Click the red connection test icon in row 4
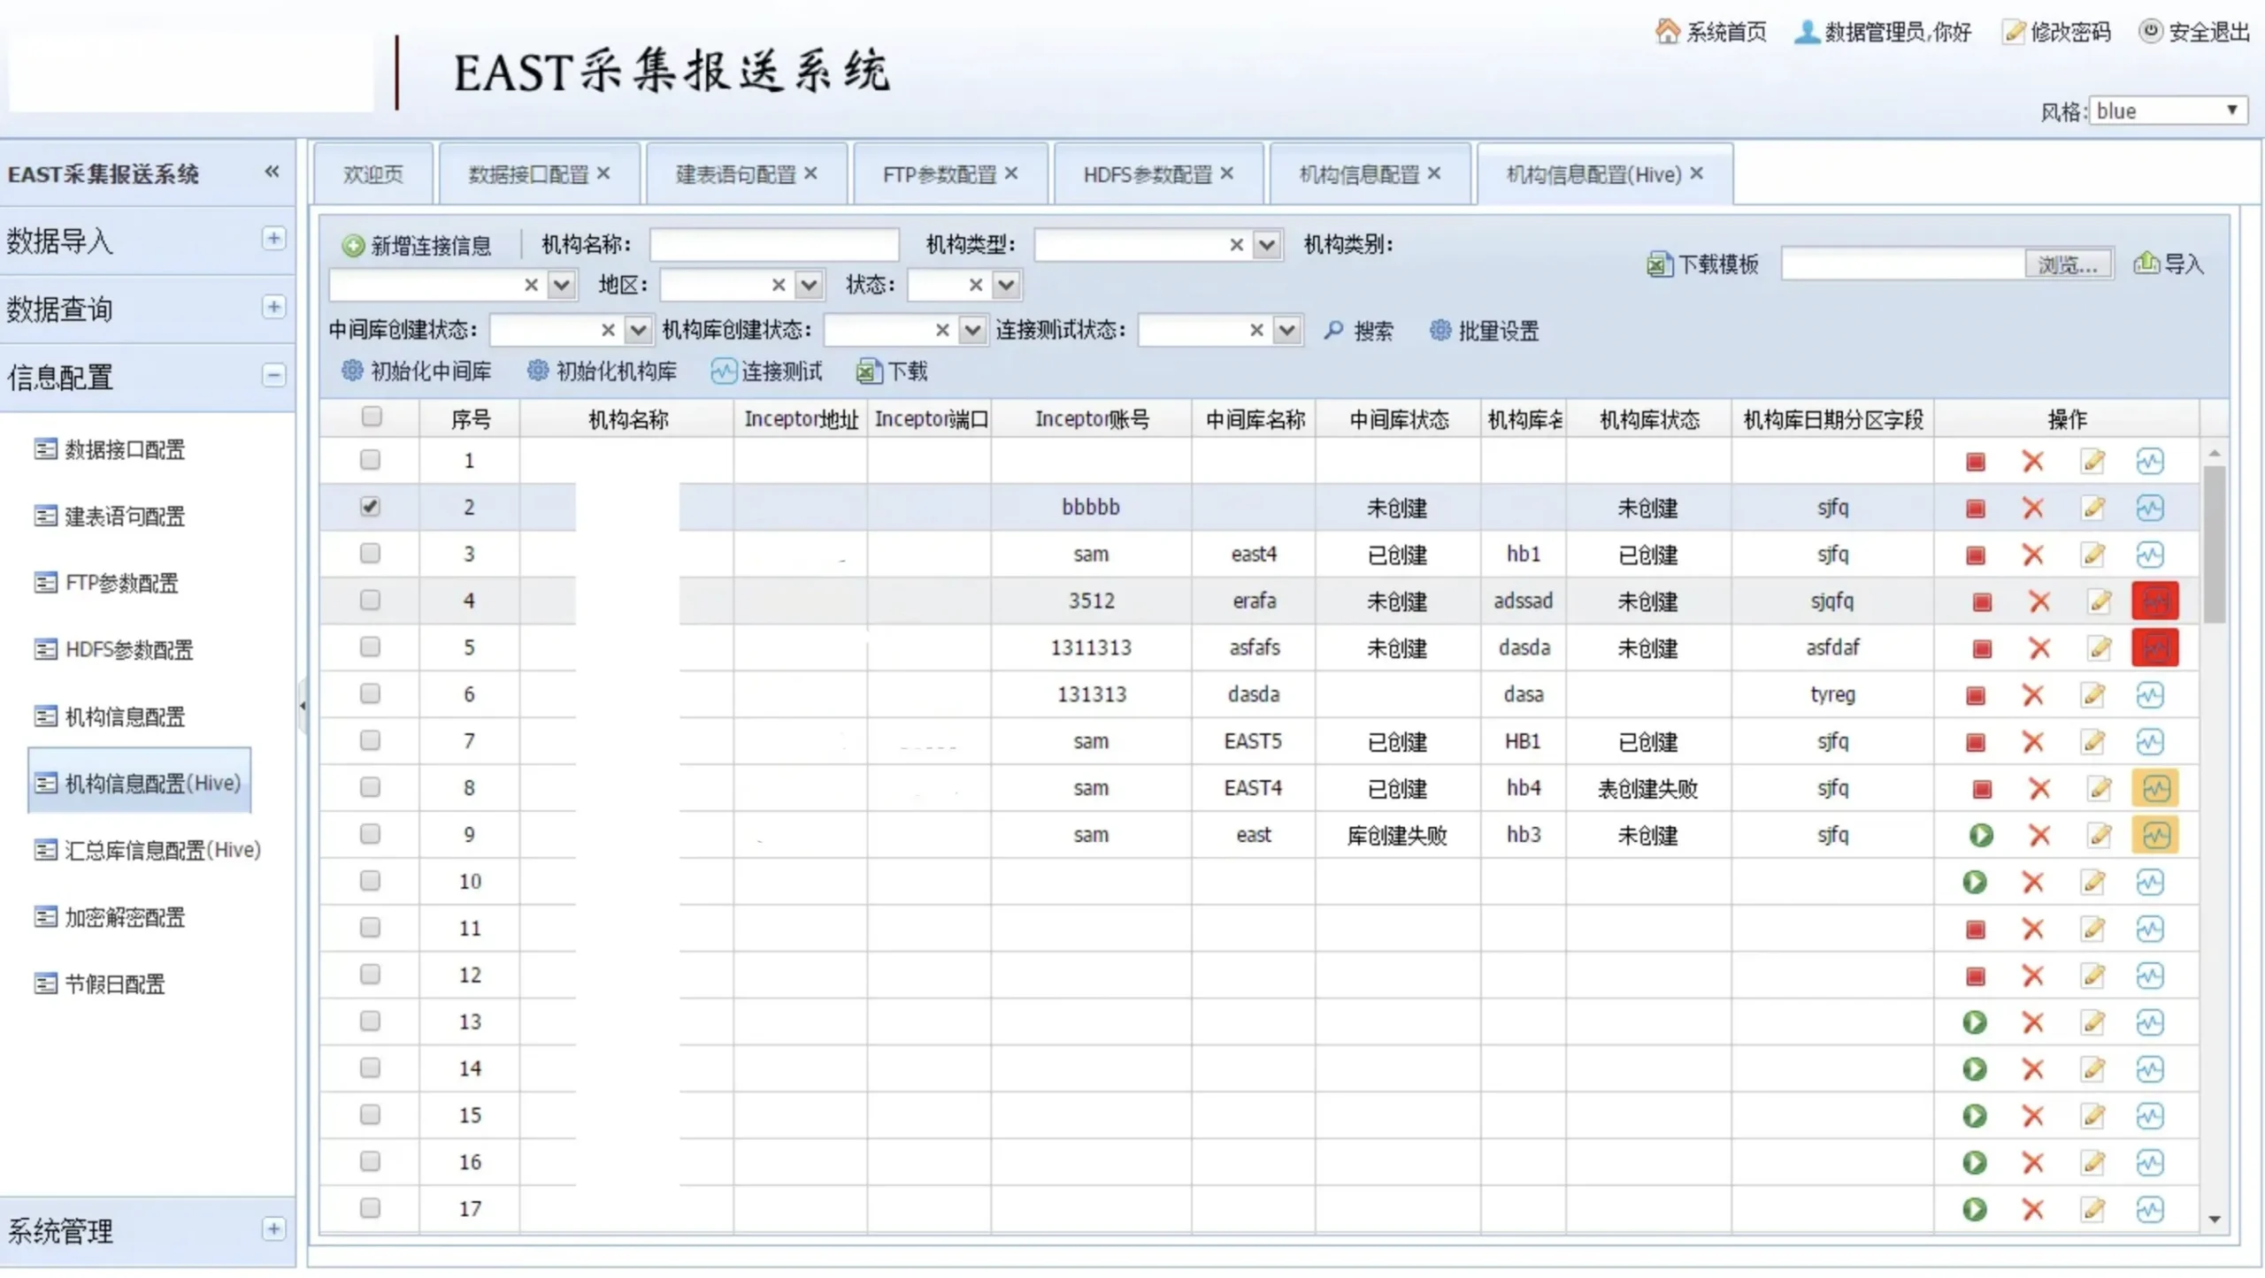The height and width of the screenshot is (1278, 2265). [x=2155, y=601]
